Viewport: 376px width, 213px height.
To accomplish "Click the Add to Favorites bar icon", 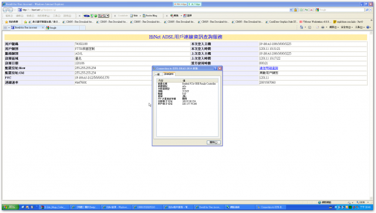I will pos(25,22).
